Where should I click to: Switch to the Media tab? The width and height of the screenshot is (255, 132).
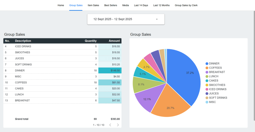tap(126, 5)
